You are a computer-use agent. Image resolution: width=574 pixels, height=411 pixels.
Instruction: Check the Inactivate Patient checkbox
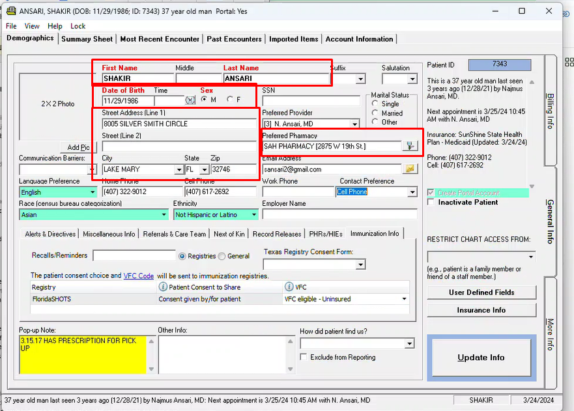431,203
